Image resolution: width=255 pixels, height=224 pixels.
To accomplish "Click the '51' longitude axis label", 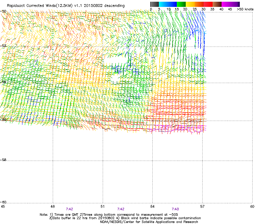I will pos(102,206).
